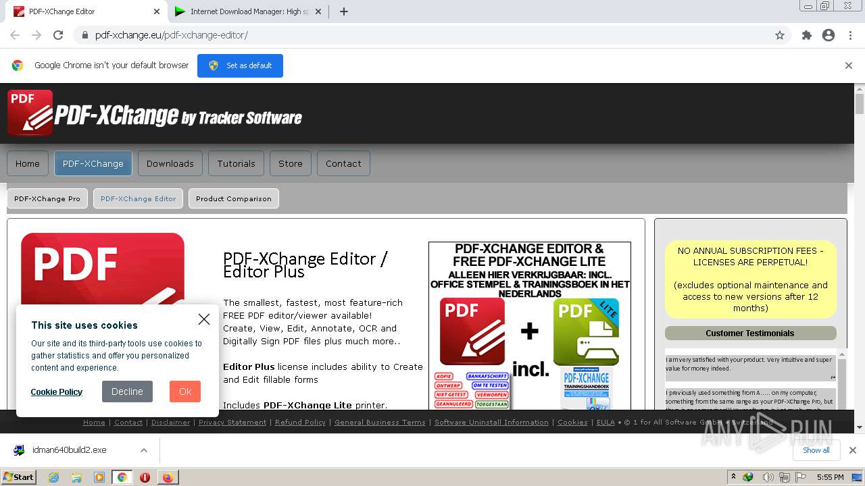Close the Internet Download Manager tab
Viewport: 865px width, 486px height.
318,11
